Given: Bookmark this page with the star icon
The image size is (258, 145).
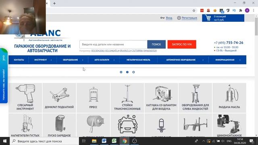Looking at the screenshot, I should (194, 10).
